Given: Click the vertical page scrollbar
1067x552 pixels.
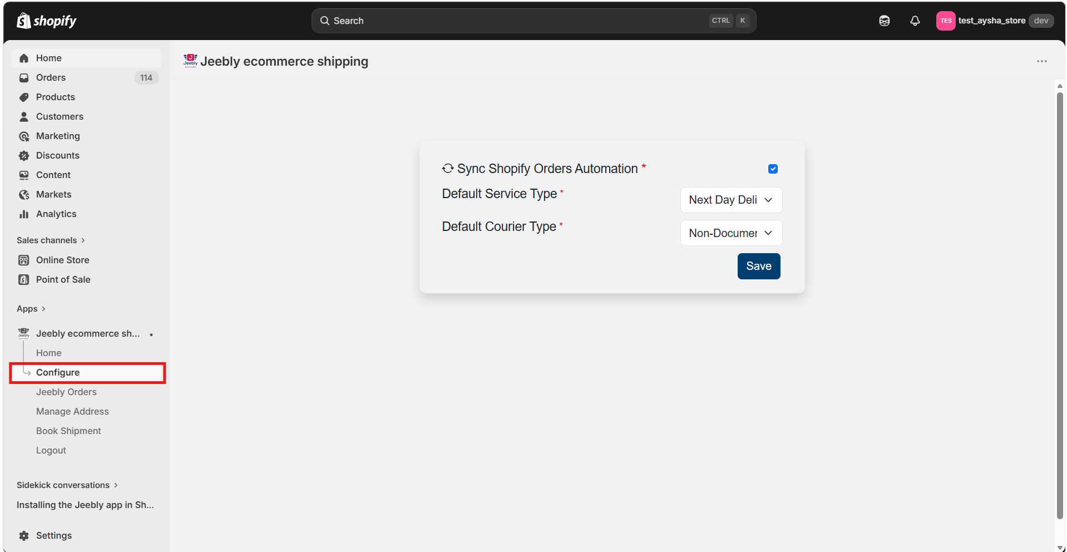Looking at the screenshot, I should 1060,306.
